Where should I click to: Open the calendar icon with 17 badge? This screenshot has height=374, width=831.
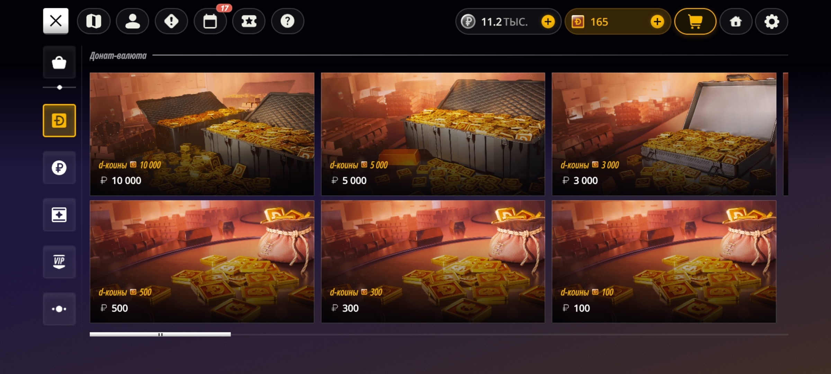point(210,21)
